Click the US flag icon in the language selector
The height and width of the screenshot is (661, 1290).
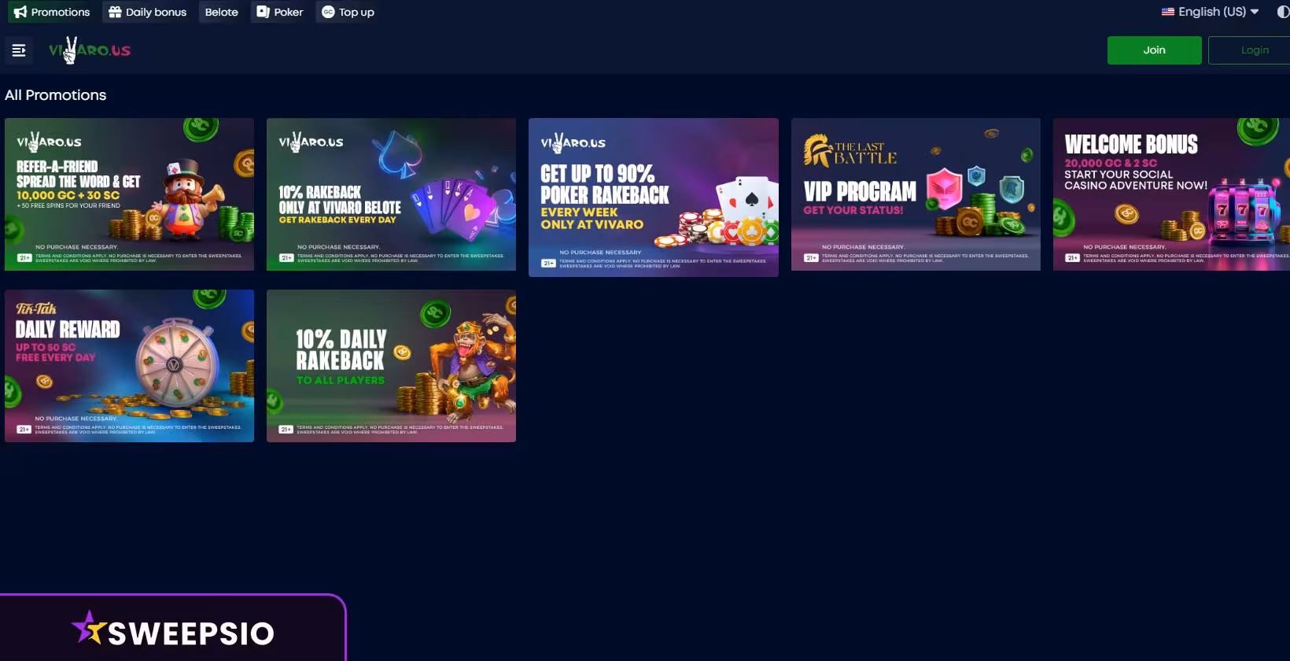(1168, 12)
